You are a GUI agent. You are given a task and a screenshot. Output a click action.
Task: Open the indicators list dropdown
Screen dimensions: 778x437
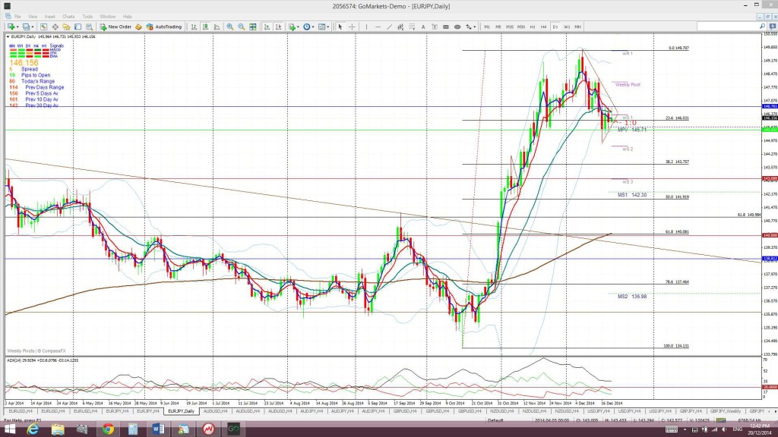point(298,27)
